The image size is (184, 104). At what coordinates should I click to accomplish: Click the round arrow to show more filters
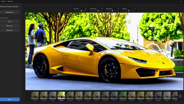pyautogui.click(x=180, y=96)
